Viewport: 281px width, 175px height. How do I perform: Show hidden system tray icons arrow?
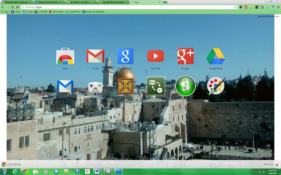pyautogui.click(x=256, y=172)
